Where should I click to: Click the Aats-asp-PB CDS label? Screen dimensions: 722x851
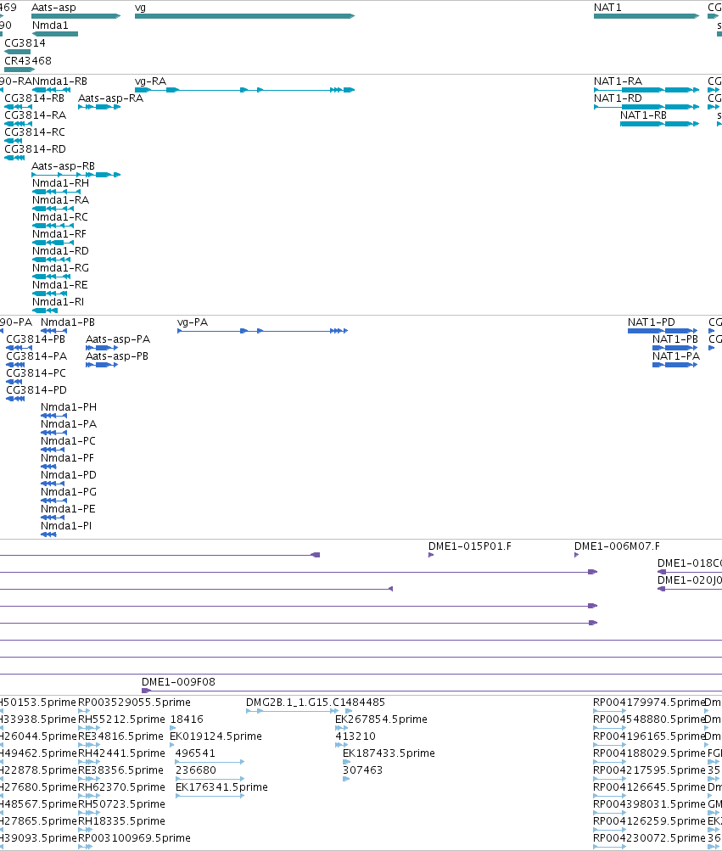click(x=117, y=356)
